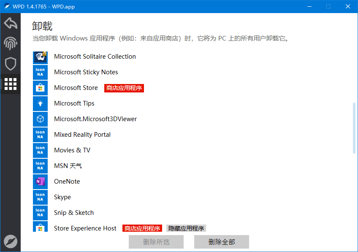The width and height of the screenshot is (358, 252).
Task: Select the Microsoft Tips lightbulb icon
Action: [40, 103]
